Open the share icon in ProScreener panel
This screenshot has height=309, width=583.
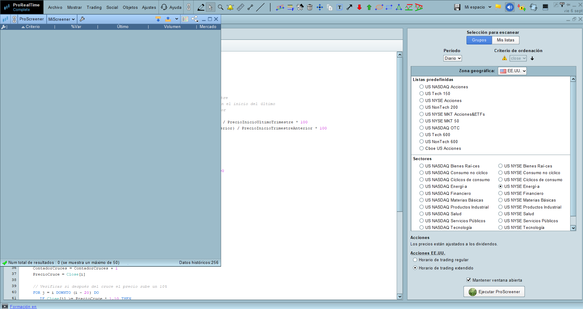195,19
